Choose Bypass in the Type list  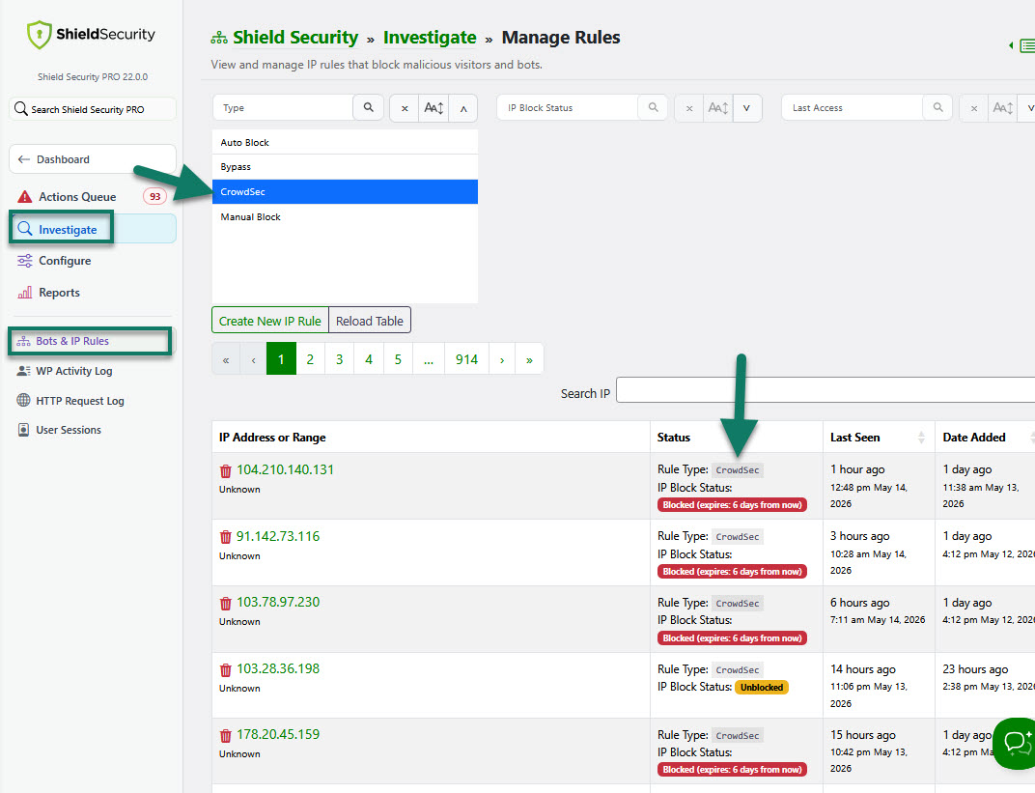[345, 167]
